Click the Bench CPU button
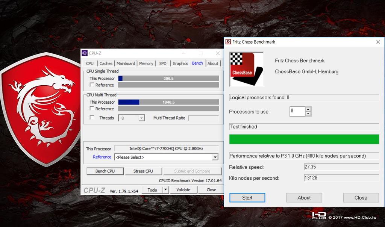The width and height of the screenshot is (385, 227). (105, 171)
